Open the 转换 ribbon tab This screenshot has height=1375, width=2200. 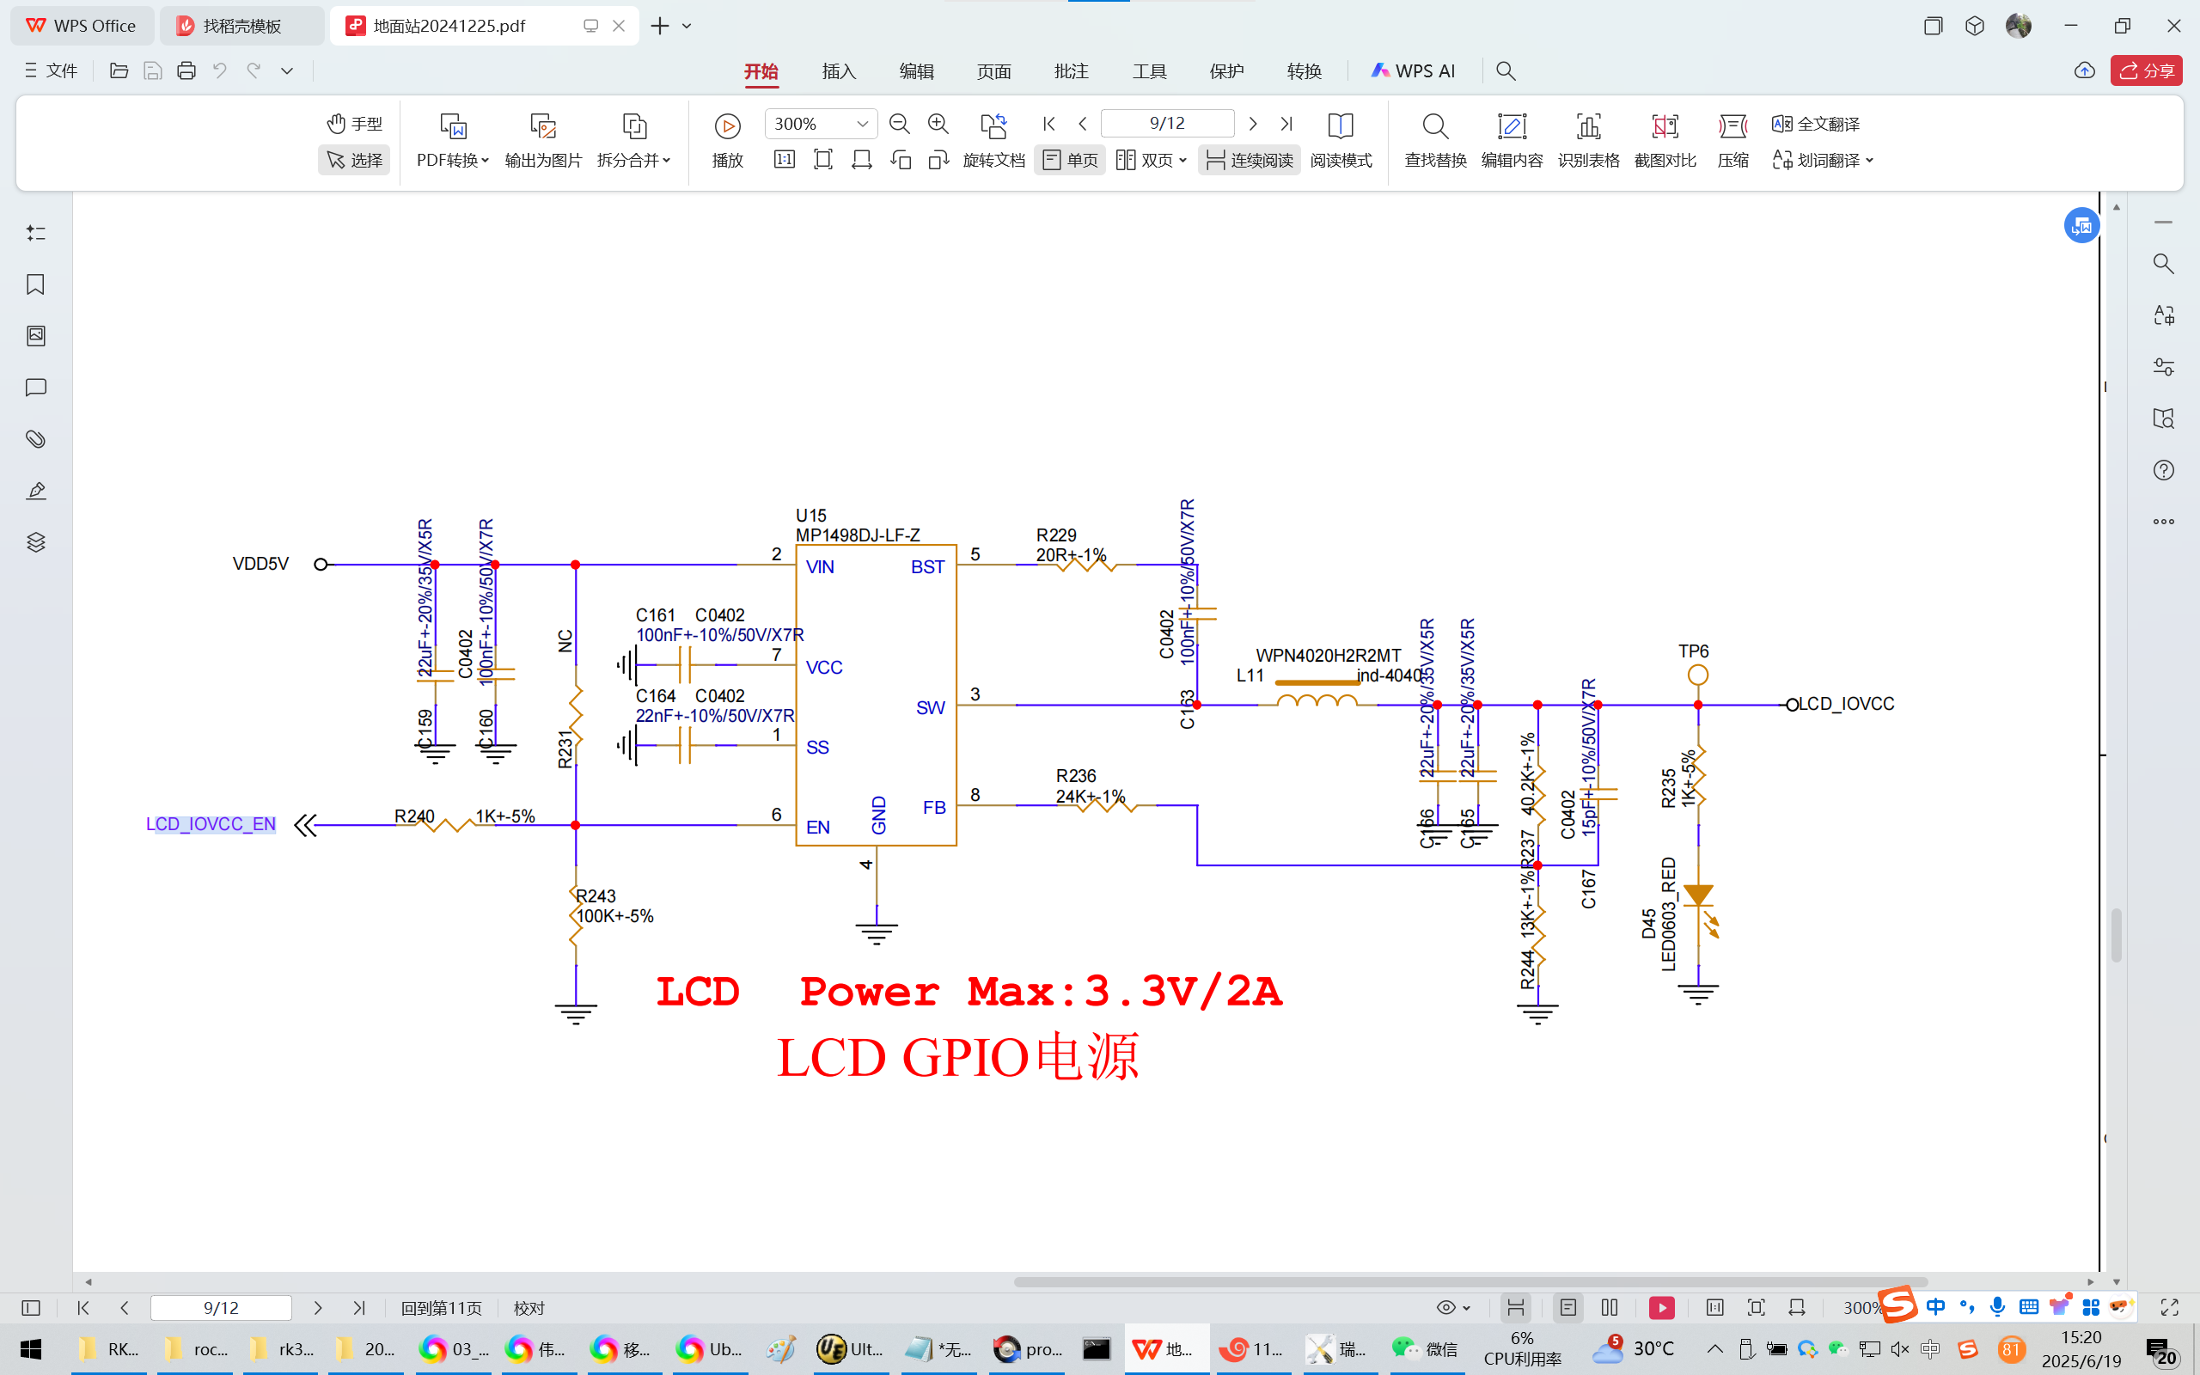coord(1304,71)
